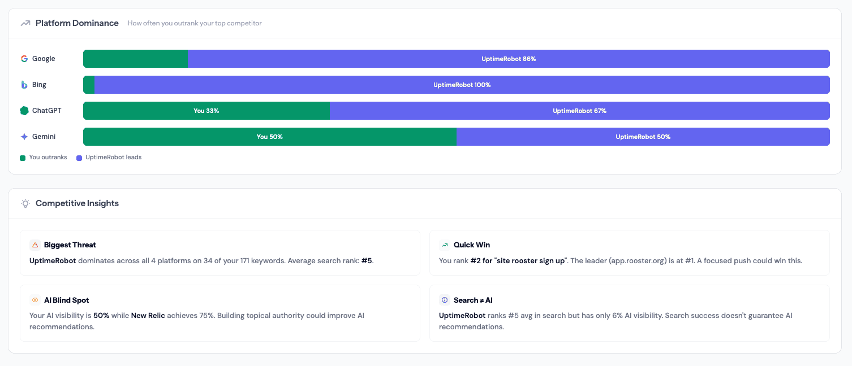Click the 'UptimeRobot 100%' Bing bar segment
Screen dimensions: 852x366
point(462,85)
